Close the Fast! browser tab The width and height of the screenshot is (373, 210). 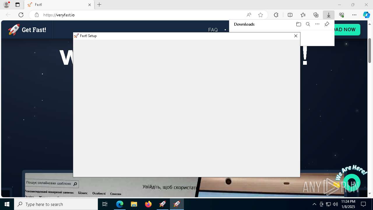pyautogui.click(x=89, y=5)
